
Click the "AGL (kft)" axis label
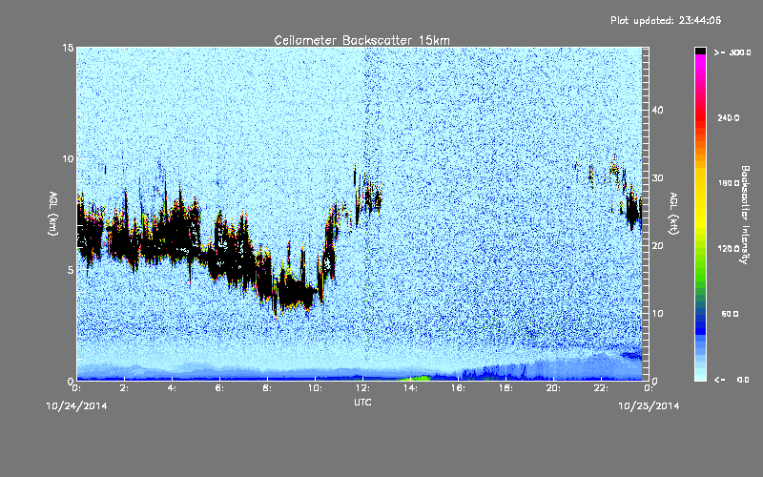pyautogui.click(x=673, y=214)
